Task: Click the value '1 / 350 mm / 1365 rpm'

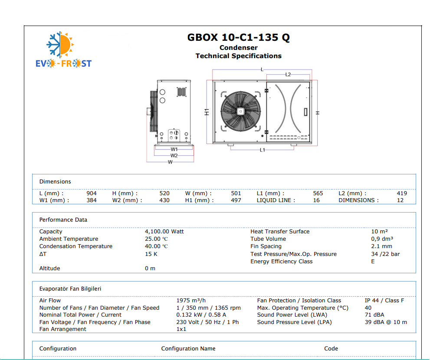Action: coord(208,308)
